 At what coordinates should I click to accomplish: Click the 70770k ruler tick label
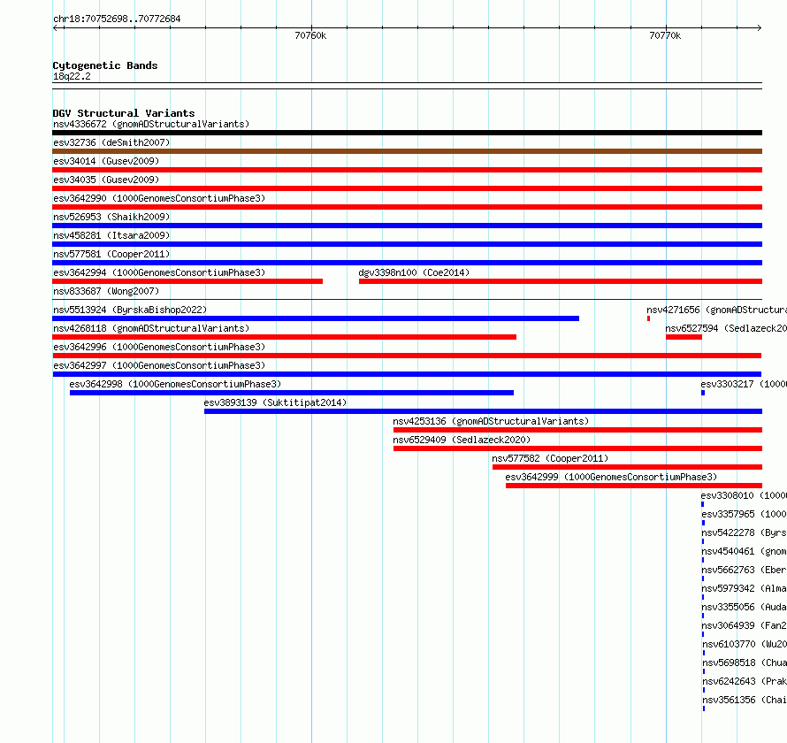[665, 35]
